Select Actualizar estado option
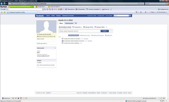This screenshot has height=102, width=169. [65, 27]
